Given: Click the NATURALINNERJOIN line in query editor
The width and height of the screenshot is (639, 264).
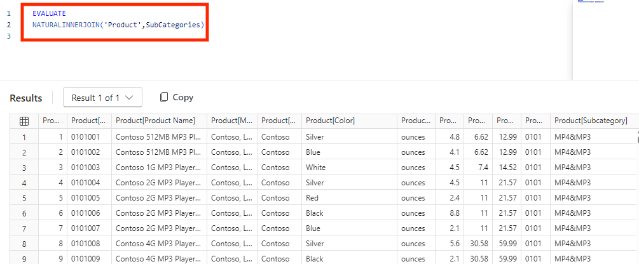Looking at the screenshot, I should (x=118, y=25).
